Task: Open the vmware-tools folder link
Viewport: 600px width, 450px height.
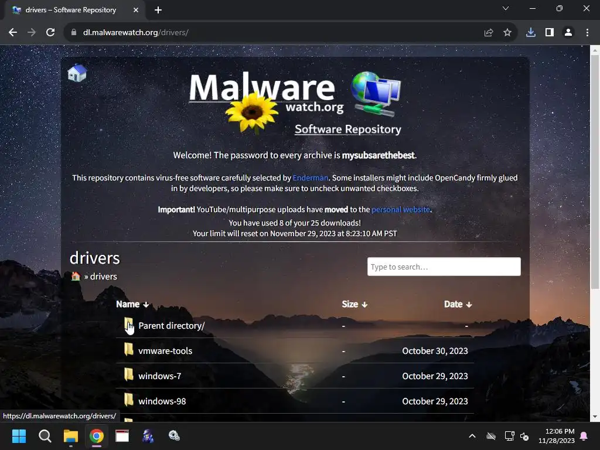Action: tap(165, 351)
